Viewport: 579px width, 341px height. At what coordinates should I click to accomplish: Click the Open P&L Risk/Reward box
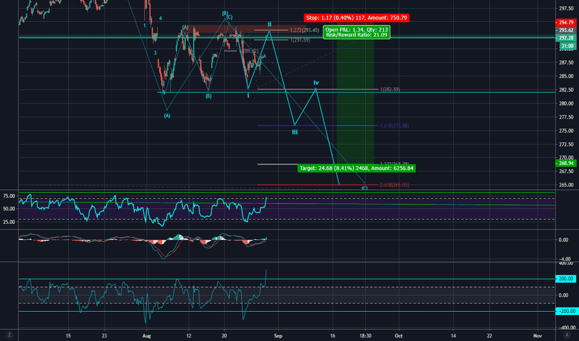[357, 32]
